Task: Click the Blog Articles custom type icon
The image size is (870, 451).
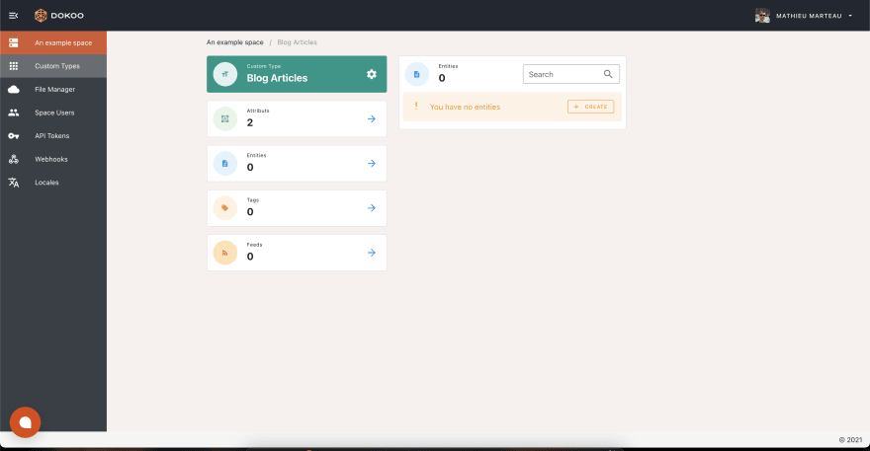Action: coord(225,74)
